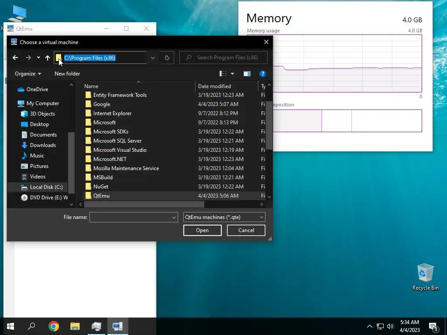This screenshot has height=335, width=447.
Task: Refresh the Program Files (x86) folder
Action: 167,58
